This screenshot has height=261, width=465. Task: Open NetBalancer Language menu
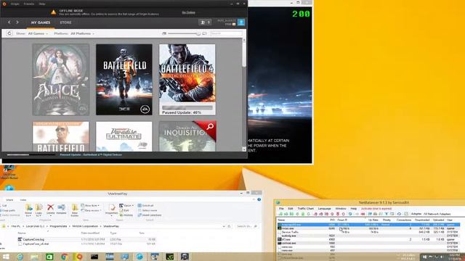(324, 209)
